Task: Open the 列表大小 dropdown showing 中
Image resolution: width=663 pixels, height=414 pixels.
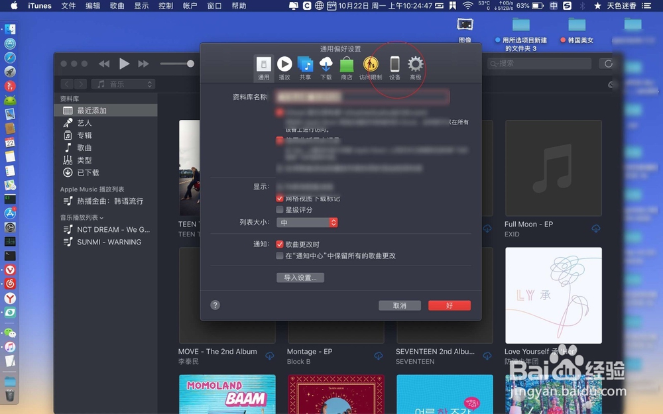Action: [307, 222]
